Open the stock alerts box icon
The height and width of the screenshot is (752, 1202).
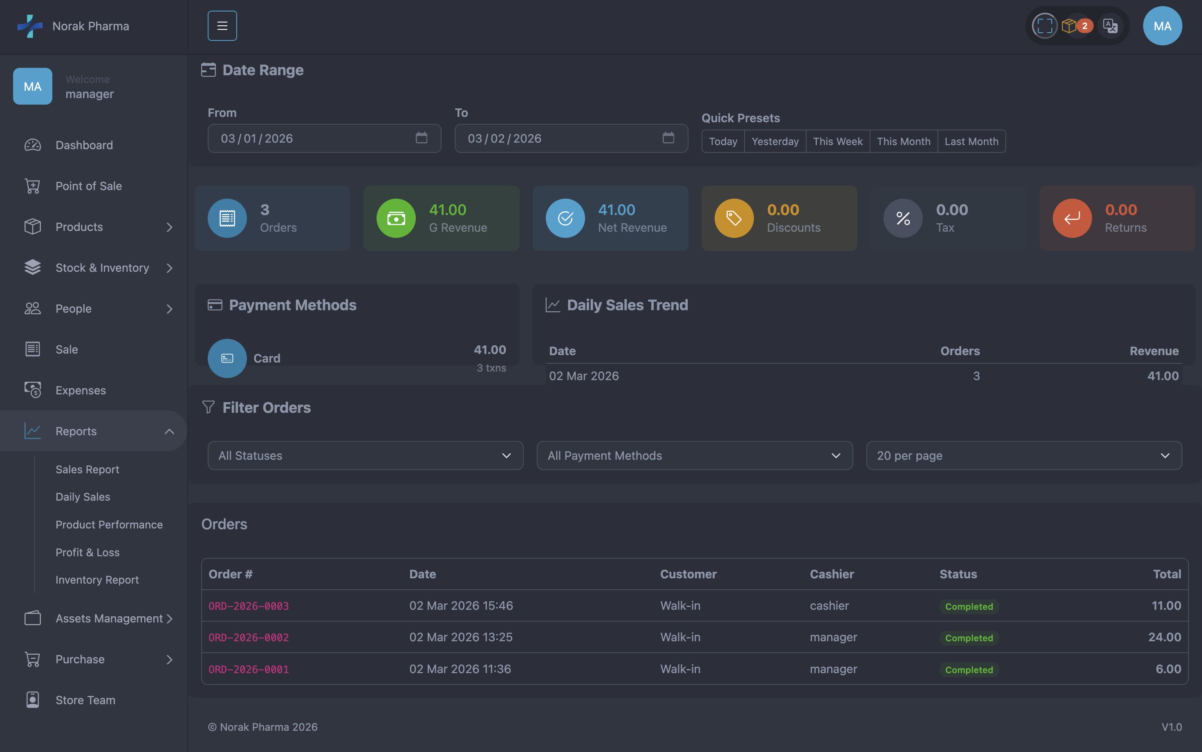(x=1069, y=26)
